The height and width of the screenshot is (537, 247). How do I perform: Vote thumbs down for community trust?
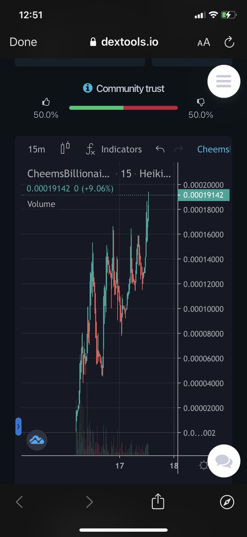click(x=201, y=102)
